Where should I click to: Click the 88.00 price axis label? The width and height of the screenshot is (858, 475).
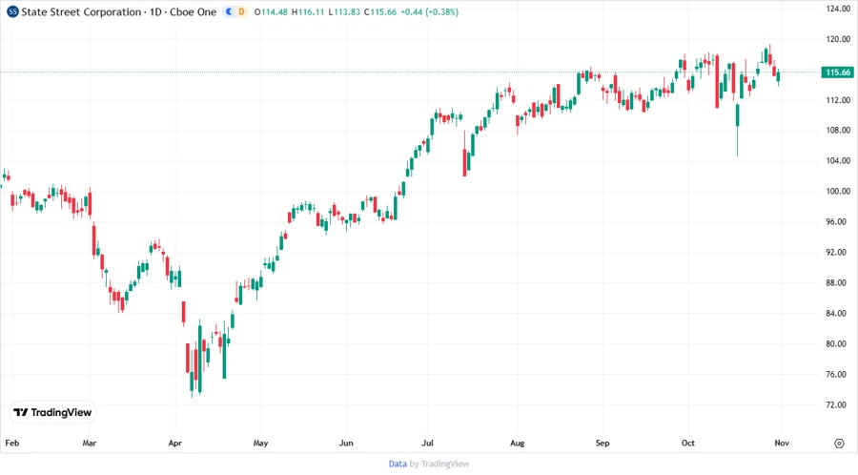coord(838,283)
